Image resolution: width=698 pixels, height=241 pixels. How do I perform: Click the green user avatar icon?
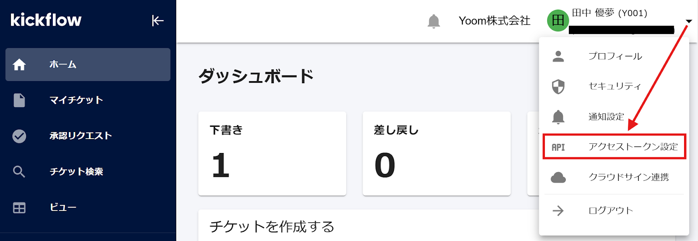[558, 20]
